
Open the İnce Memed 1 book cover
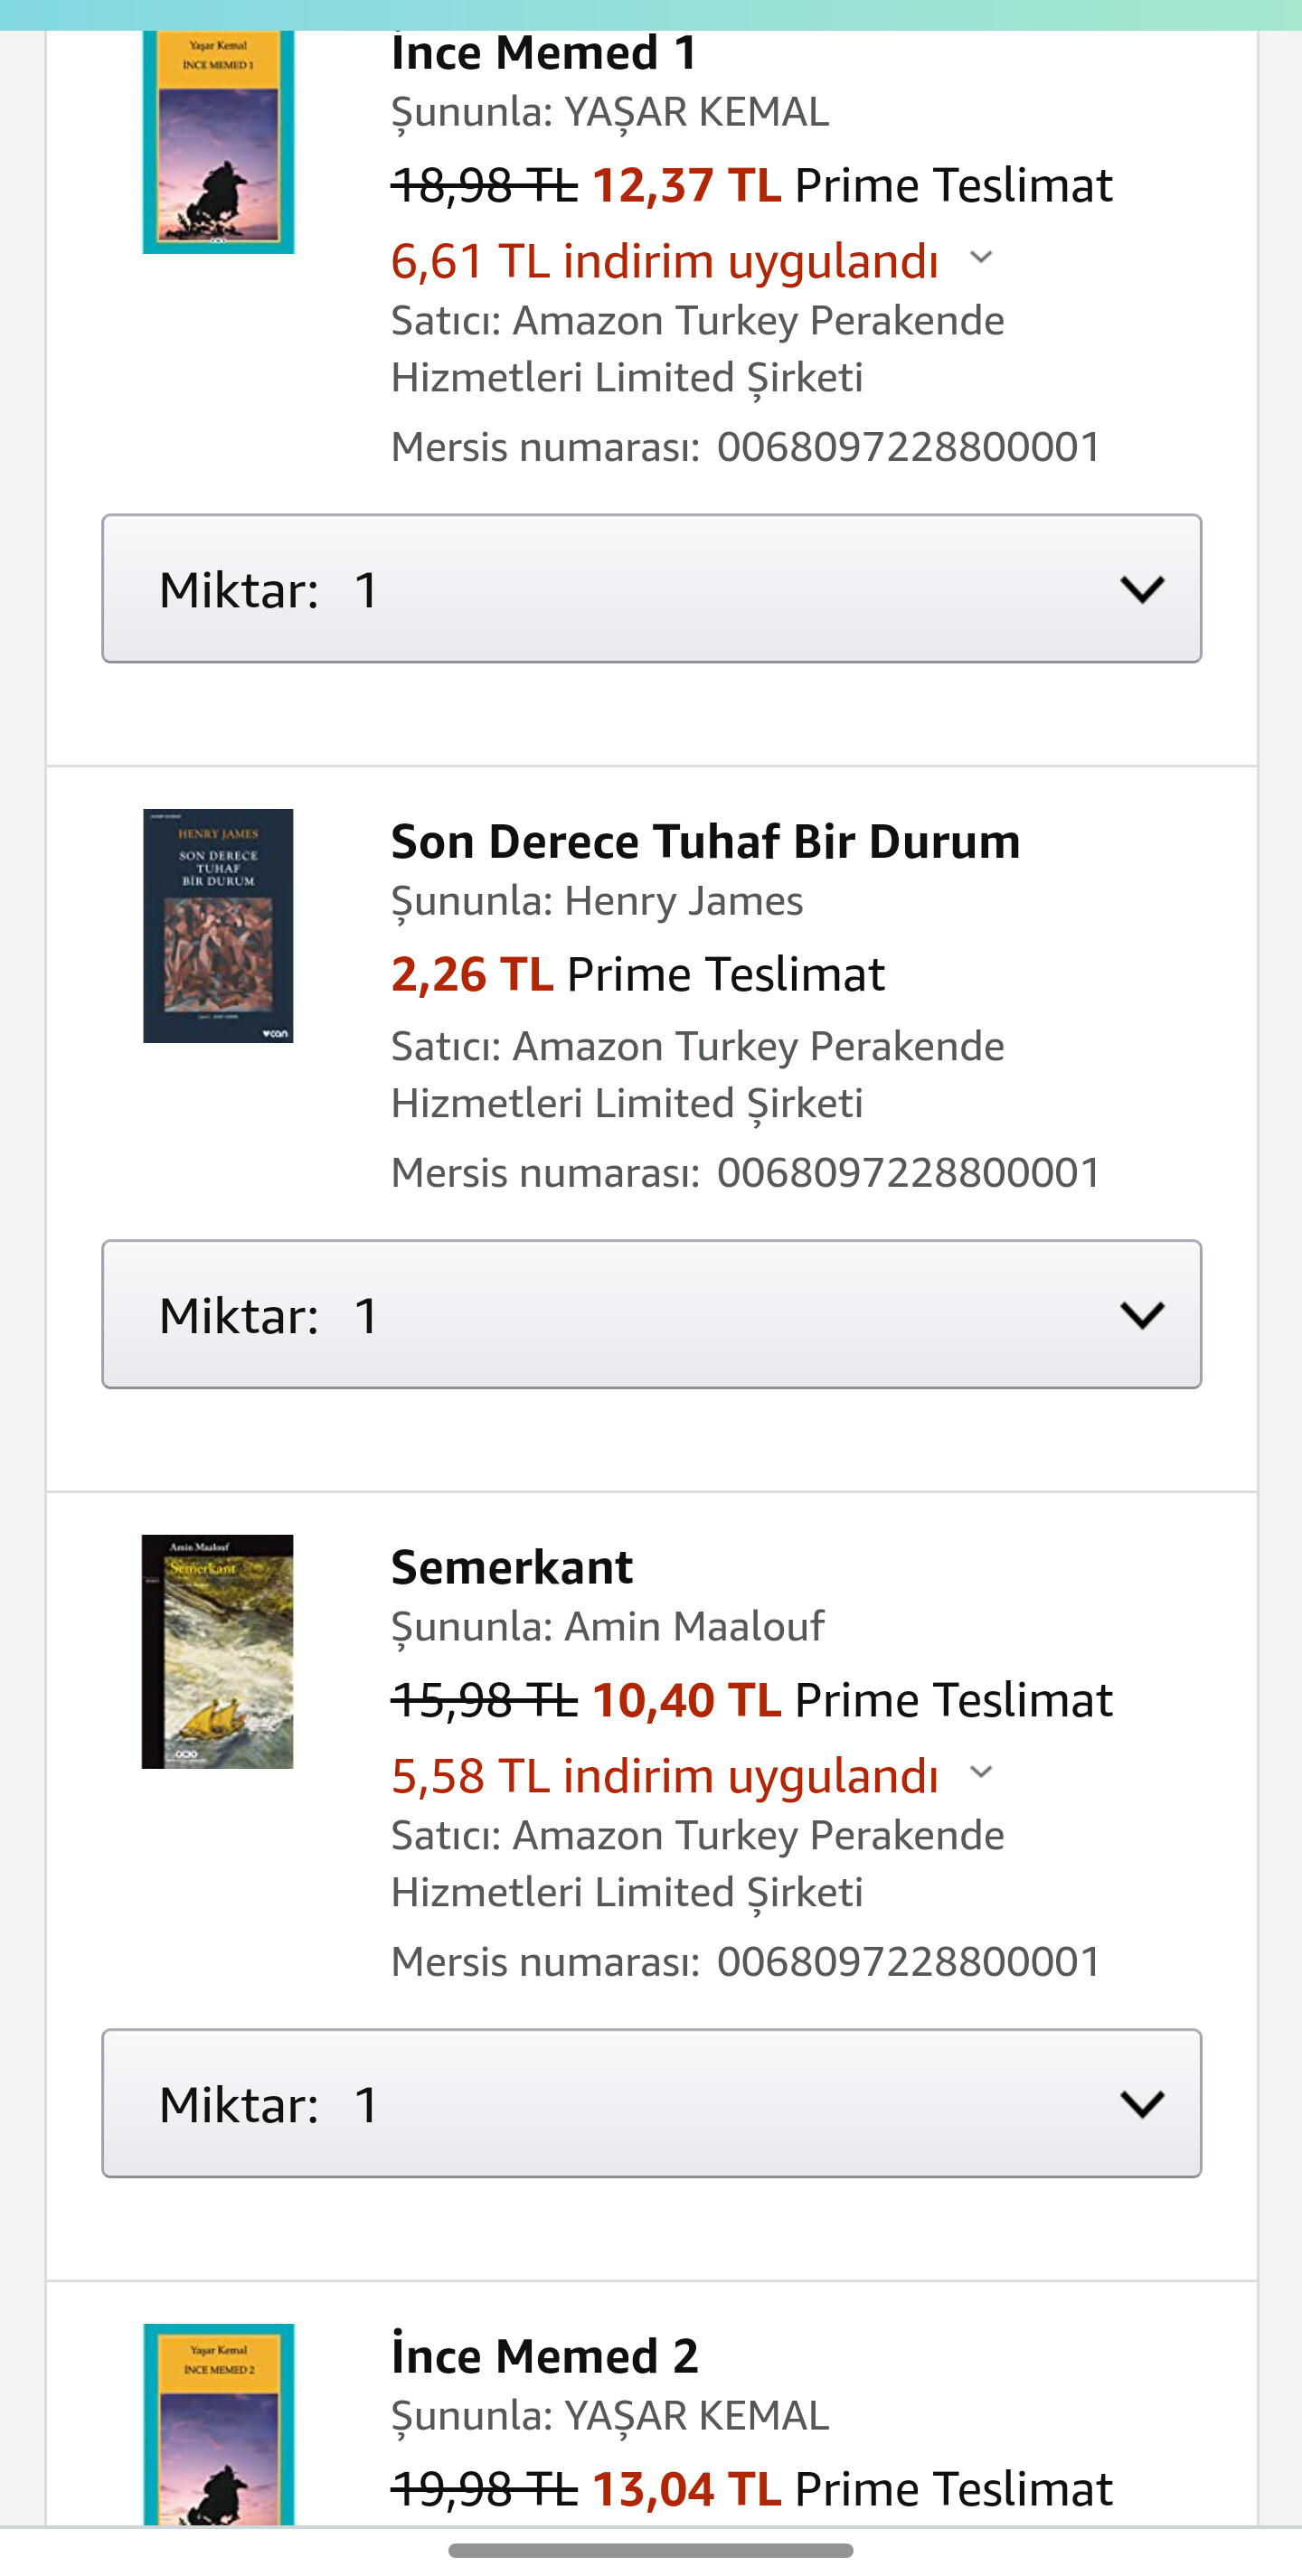coord(218,142)
